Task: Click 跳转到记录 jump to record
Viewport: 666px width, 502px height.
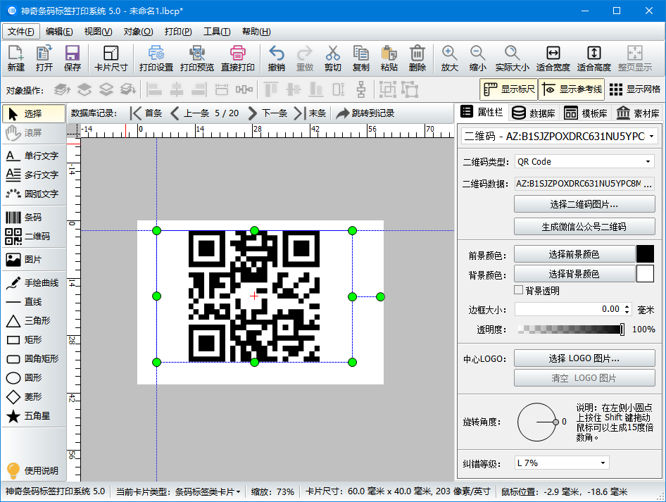Action: pyautogui.click(x=365, y=113)
